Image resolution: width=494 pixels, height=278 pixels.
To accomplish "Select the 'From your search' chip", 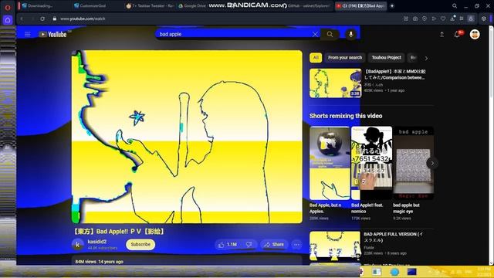I will [x=345, y=58].
